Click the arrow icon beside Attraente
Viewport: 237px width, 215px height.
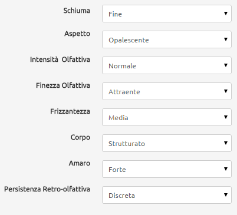(226, 91)
